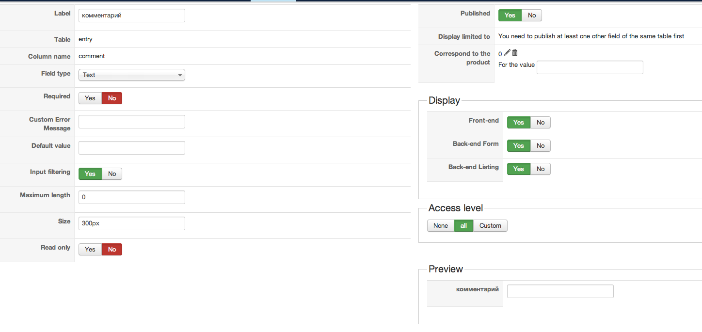Select None access level

441,226
